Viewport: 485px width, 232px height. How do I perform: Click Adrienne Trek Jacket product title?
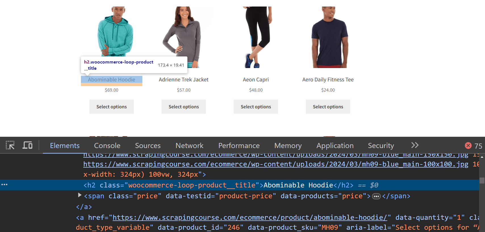[184, 80]
